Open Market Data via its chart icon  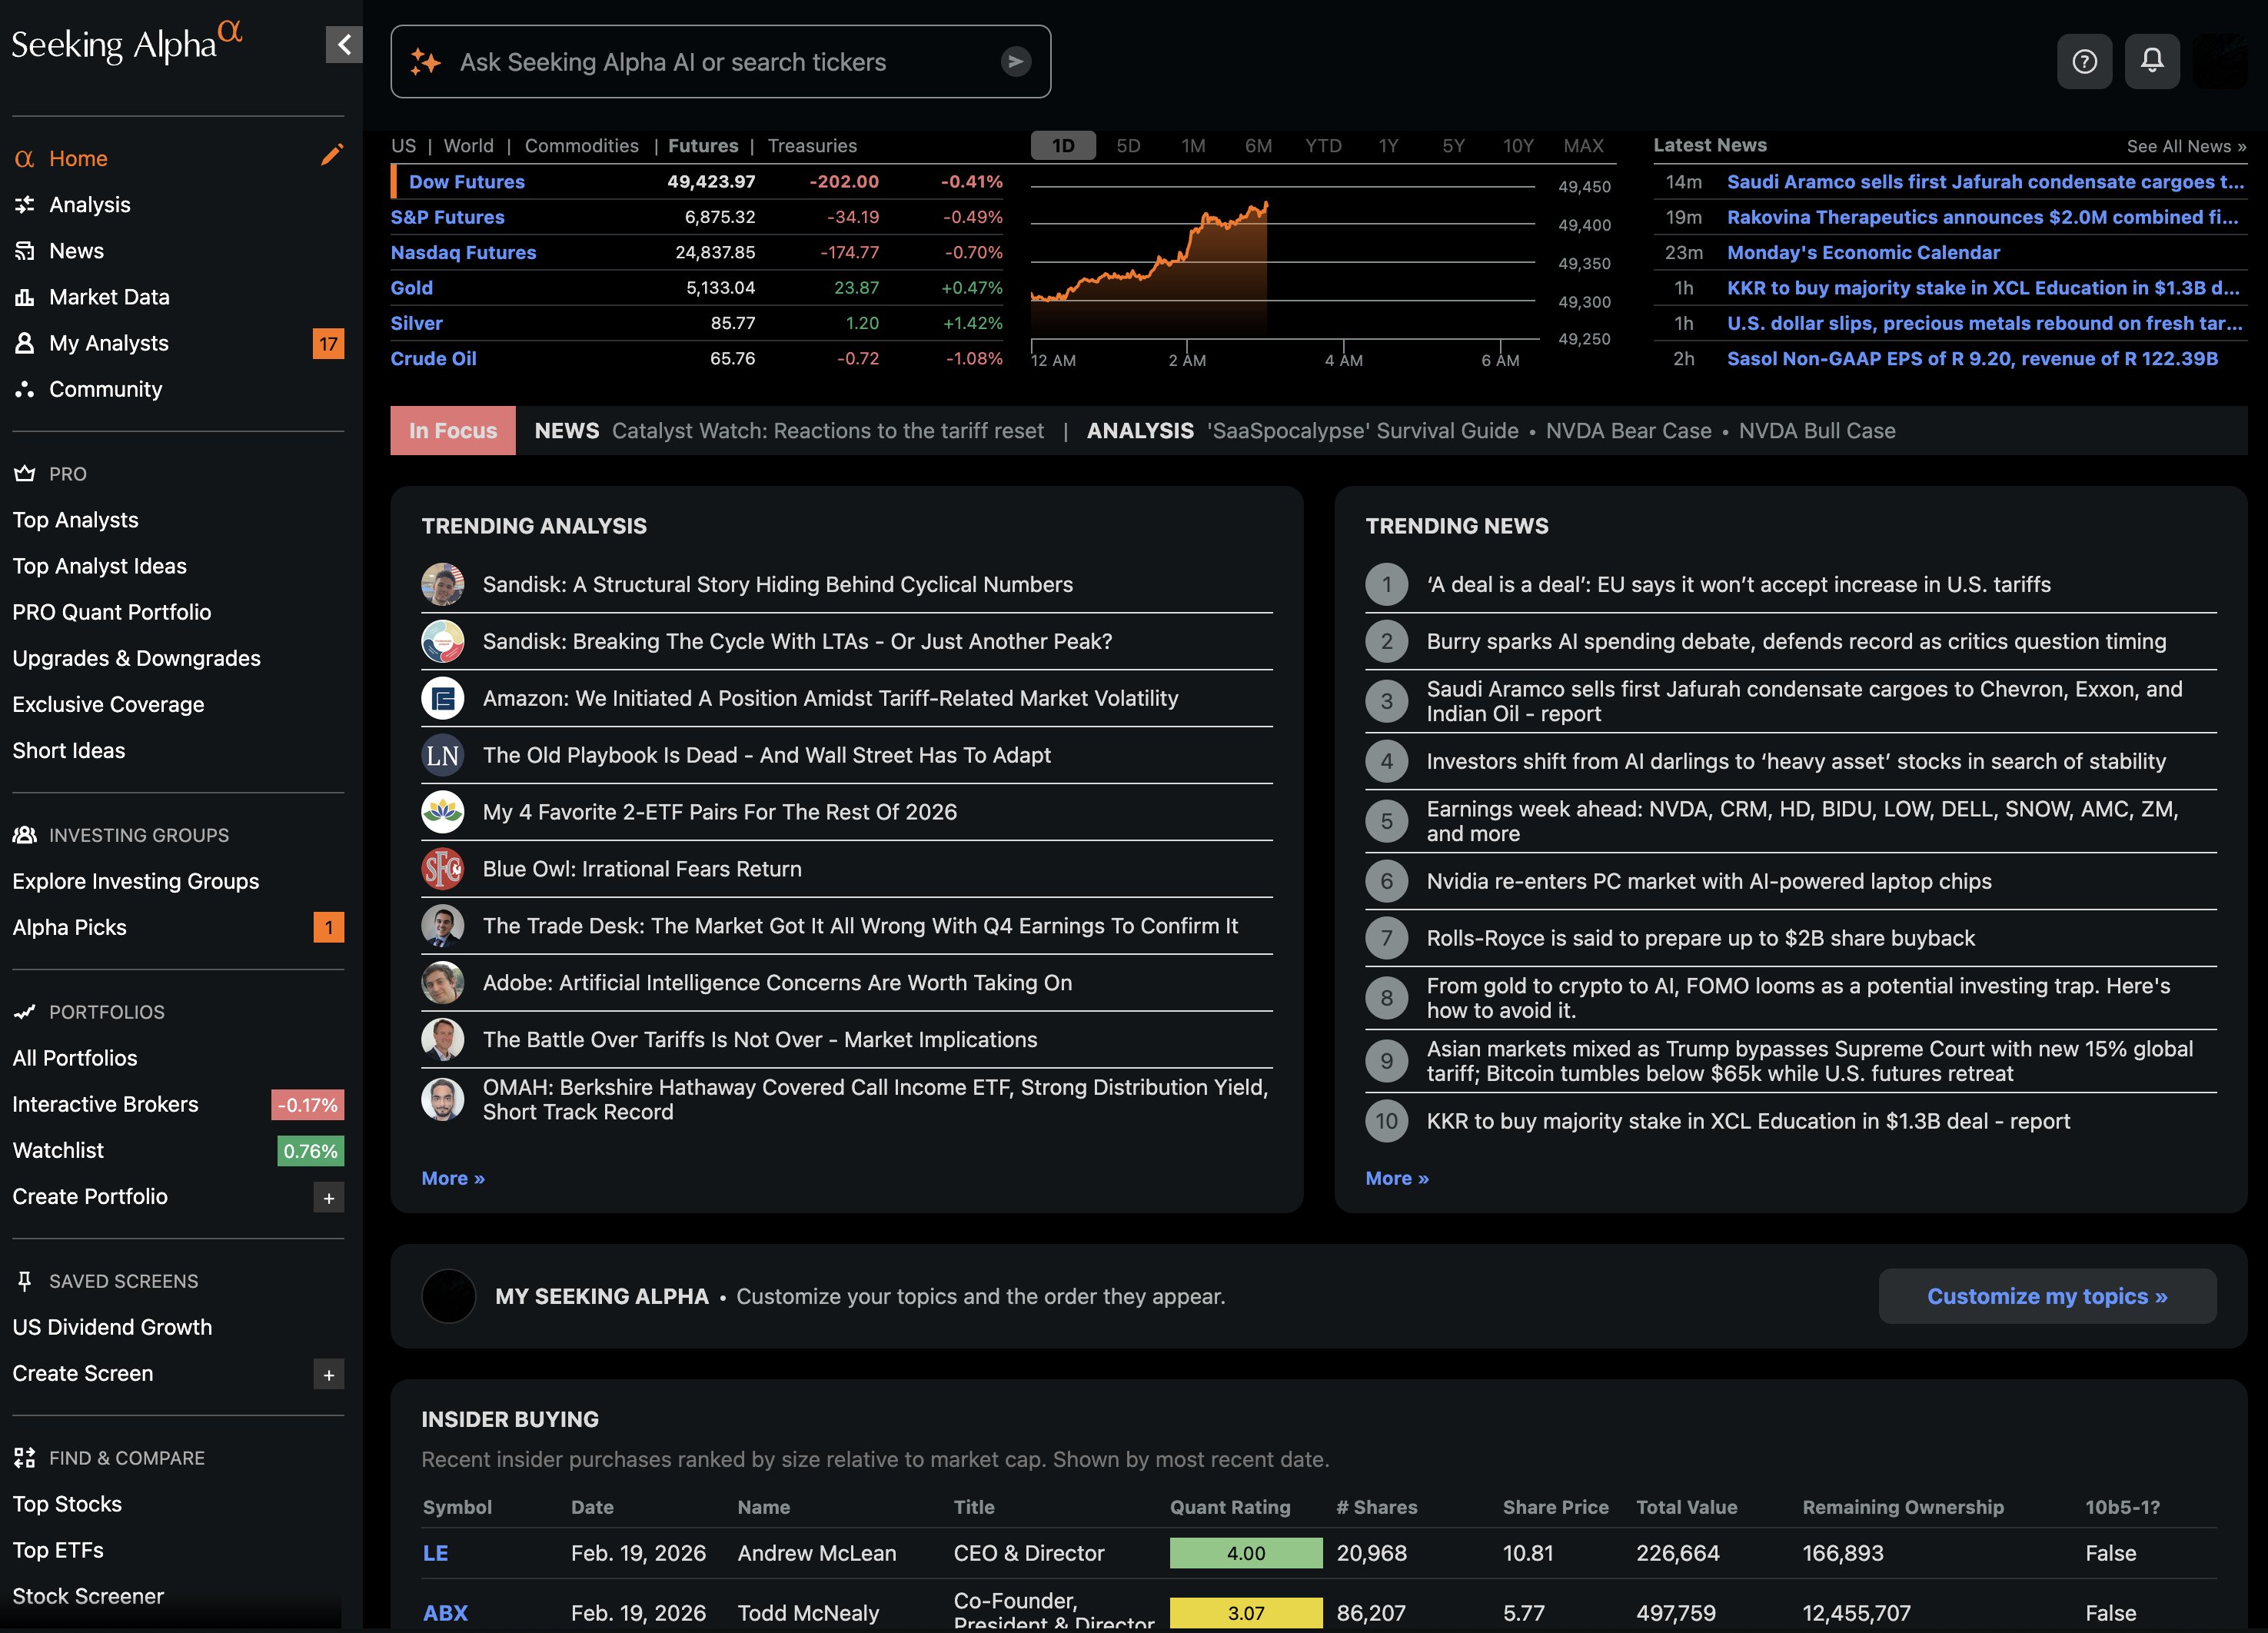pos(25,296)
